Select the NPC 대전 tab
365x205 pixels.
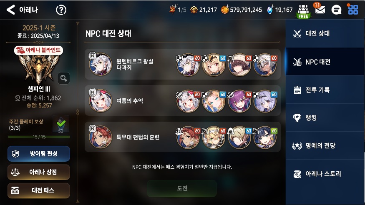click(325, 62)
